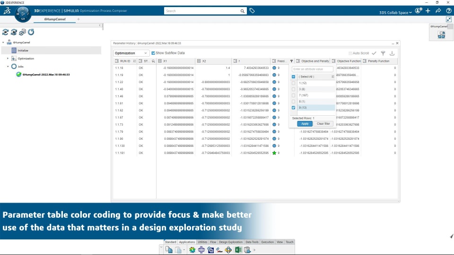Toggle the Select All filter checkbox

pos(293,76)
